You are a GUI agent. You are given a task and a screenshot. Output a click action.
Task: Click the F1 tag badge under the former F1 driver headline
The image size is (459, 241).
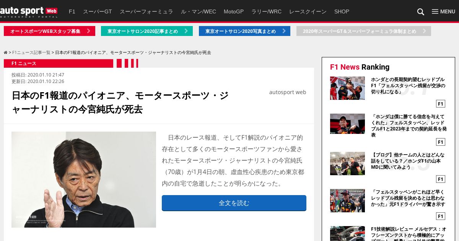pos(441,216)
